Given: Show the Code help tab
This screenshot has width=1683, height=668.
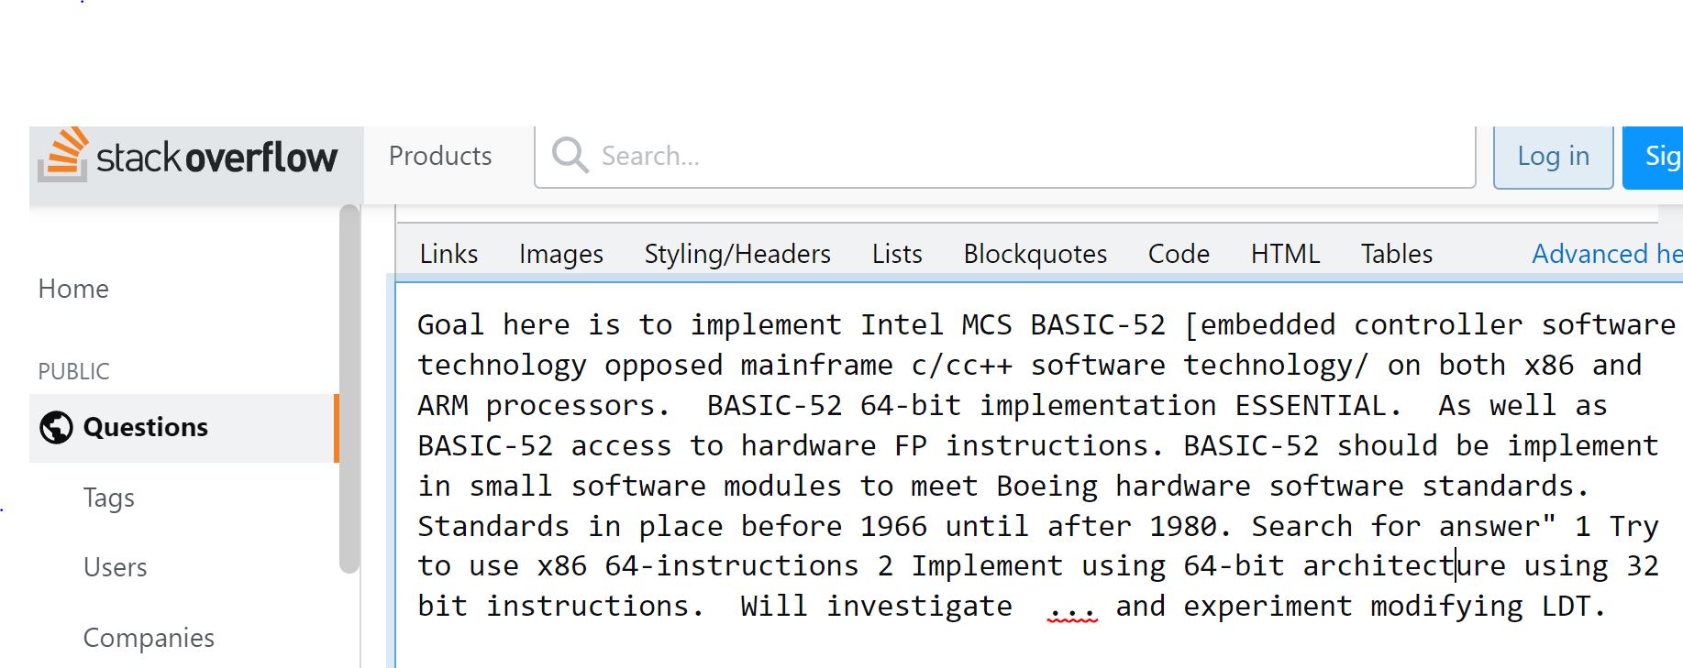Looking at the screenshot, I should click(x=1179, y=254).
